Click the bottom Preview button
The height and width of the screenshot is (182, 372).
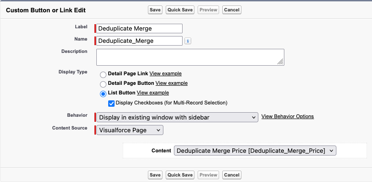pyautogui.click(x=208, y=175)
